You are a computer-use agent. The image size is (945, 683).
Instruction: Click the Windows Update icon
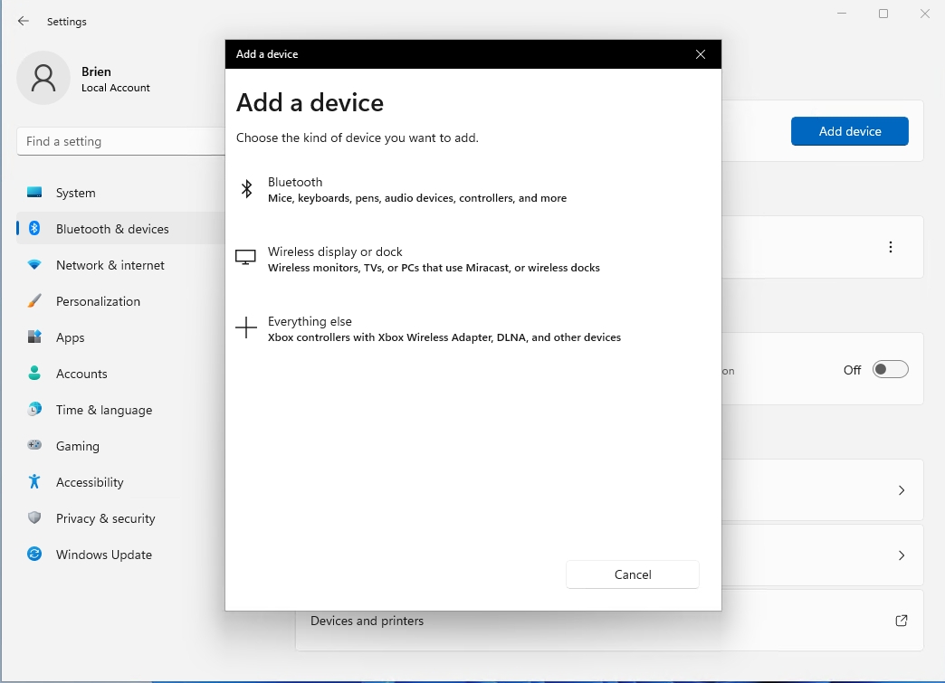(x=33, y=554)
